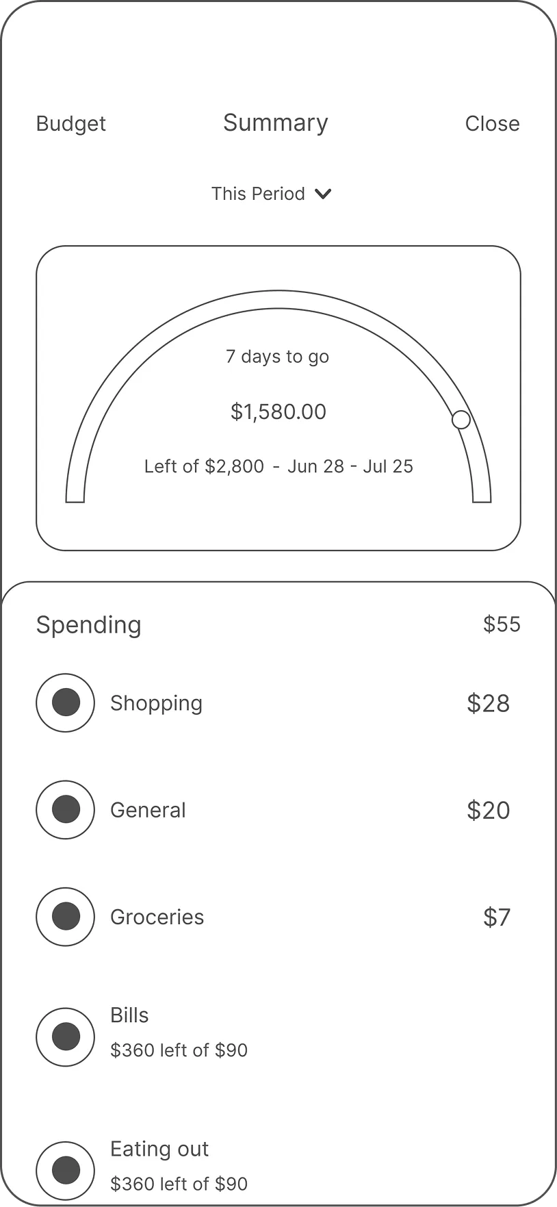Click the Shopping $28 amount

coord(488,703)
